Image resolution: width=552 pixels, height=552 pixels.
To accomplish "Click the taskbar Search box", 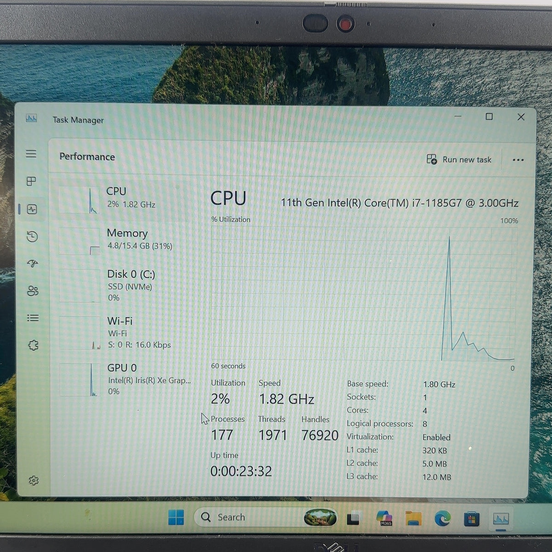I will 248,517.
